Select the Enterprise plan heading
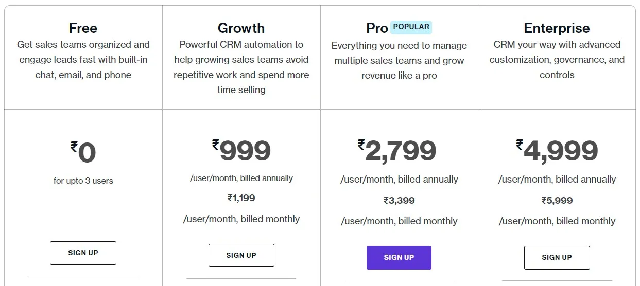Viewport: 640px width, 286px height. pos(557,28)
